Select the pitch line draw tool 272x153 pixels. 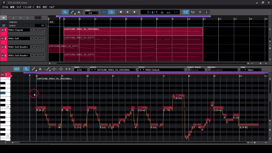[x=47, y=69]
